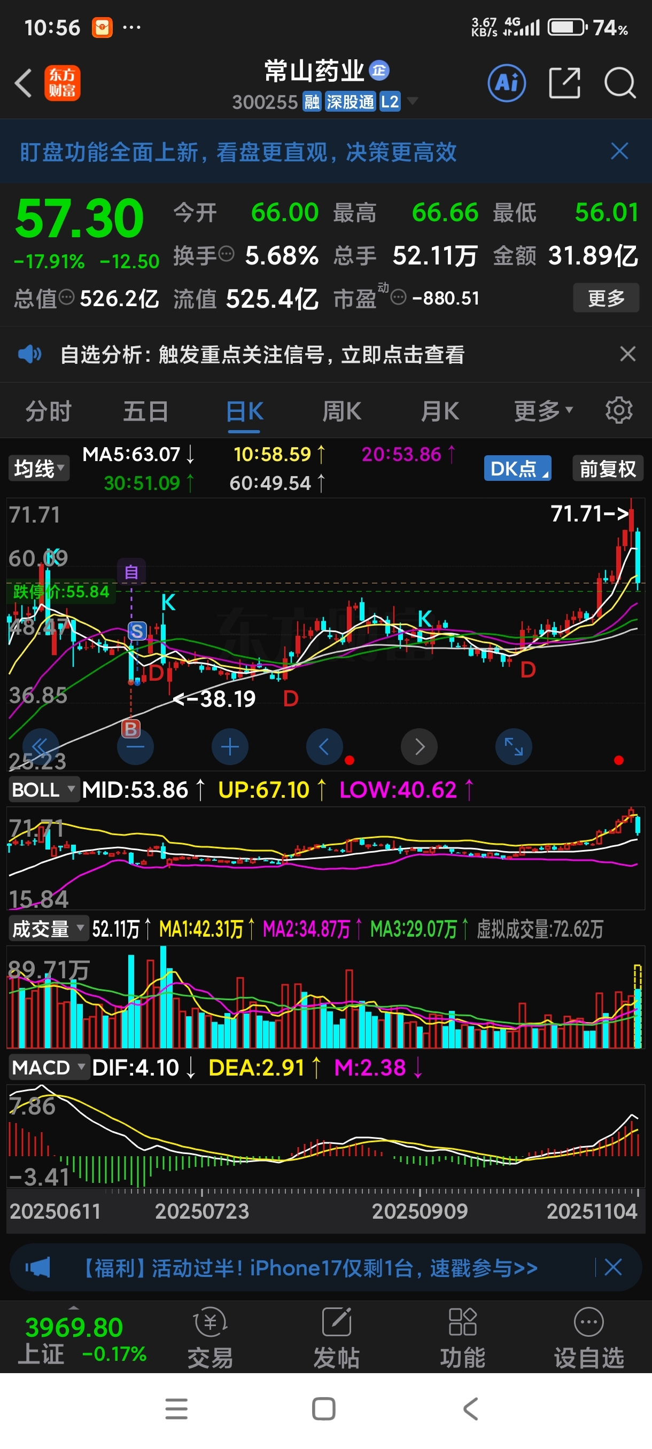
Task: Jump to earliest with double-left arrow
Action: (x=41, y=746)
